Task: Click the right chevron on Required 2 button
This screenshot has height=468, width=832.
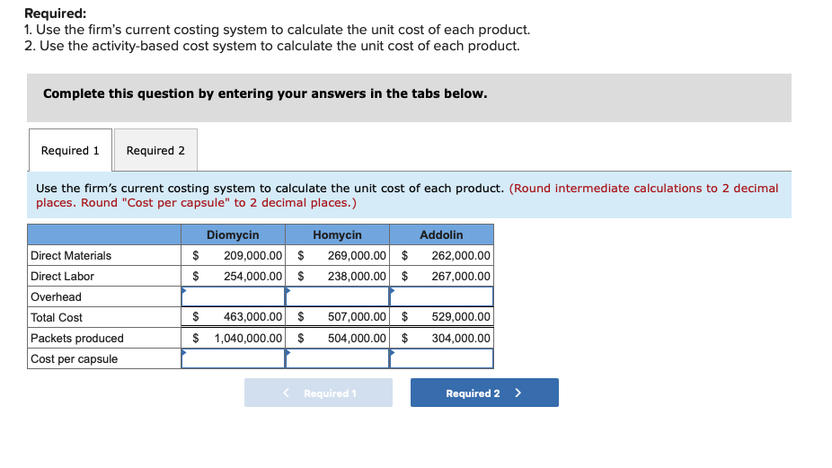Action: pos(518,393)
